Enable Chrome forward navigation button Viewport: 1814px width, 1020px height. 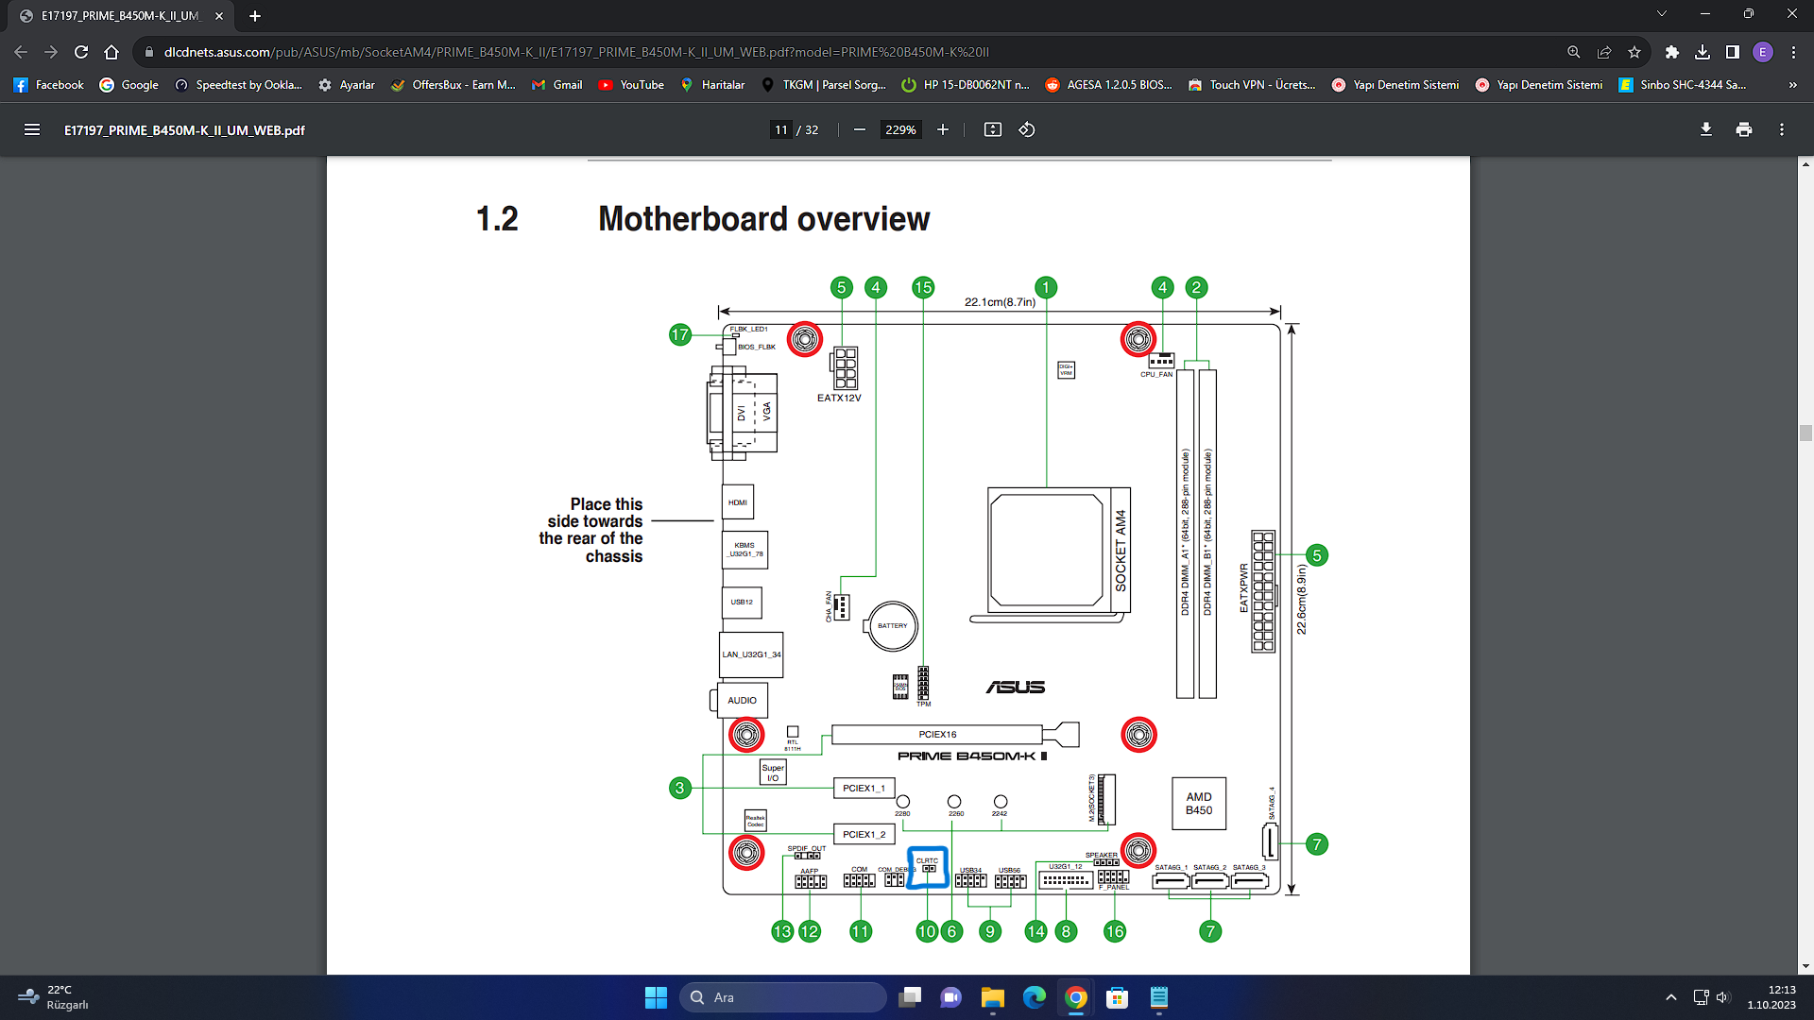(x=50, y=52)
